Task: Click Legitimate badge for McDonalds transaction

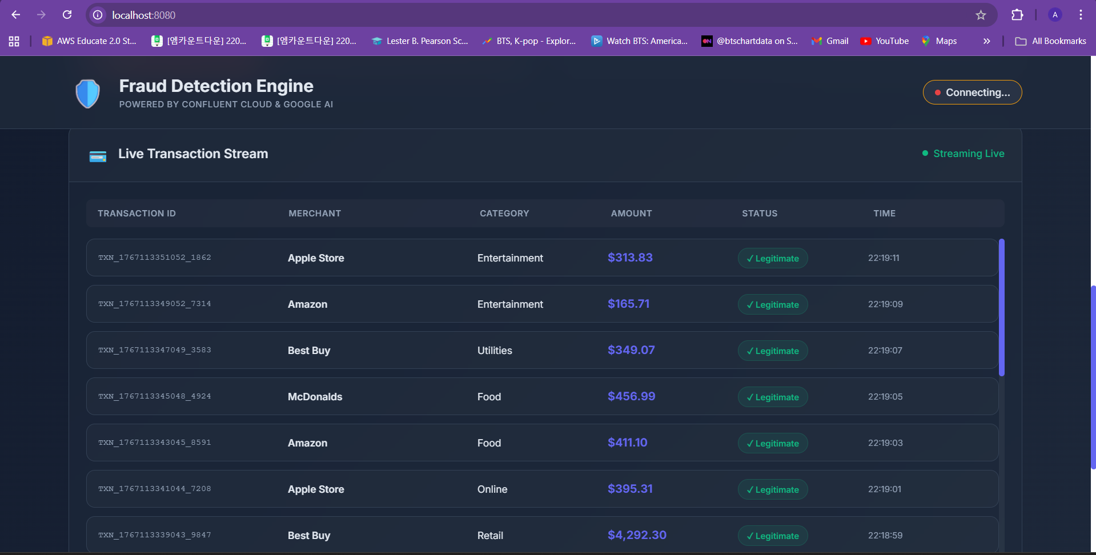Action: pyautogui.click(x=773, y=397)
